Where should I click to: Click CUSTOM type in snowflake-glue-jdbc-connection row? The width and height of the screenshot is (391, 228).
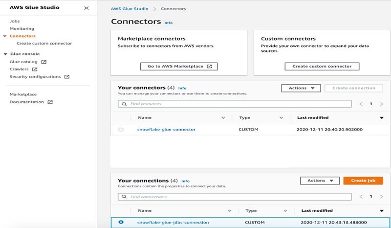pyautogui.click(x=255, y=223)
